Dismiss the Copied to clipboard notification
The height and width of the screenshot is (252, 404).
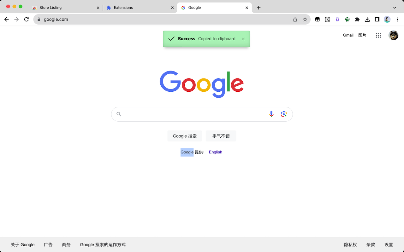(243, 39)
